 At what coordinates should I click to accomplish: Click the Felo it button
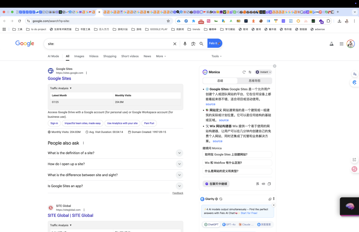pyautogui.click(x=215, y=43)
